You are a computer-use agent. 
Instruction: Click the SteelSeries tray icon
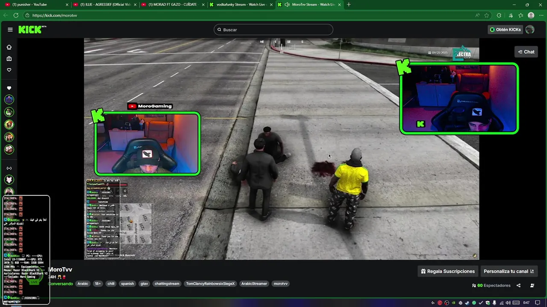click(460, 303)
